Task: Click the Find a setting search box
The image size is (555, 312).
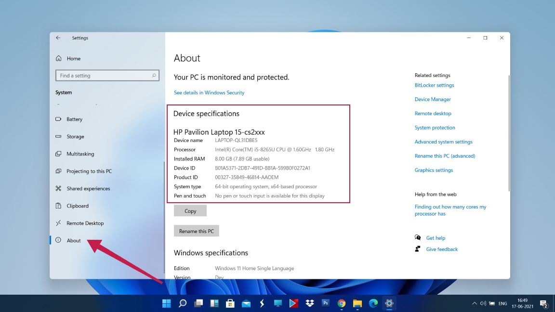Action: coord(107,75)
